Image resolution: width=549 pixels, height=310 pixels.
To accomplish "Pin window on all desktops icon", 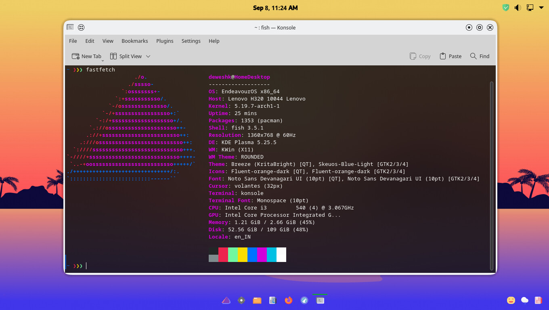I will (x=81, y=27).
